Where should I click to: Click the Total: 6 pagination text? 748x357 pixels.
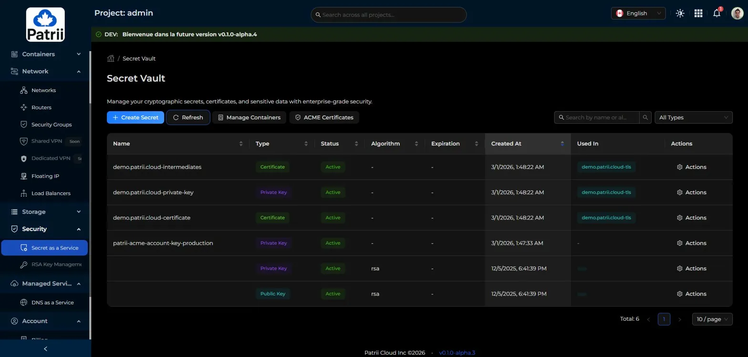(630, 319)
